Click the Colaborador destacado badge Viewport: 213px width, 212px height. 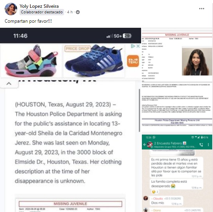42,12
